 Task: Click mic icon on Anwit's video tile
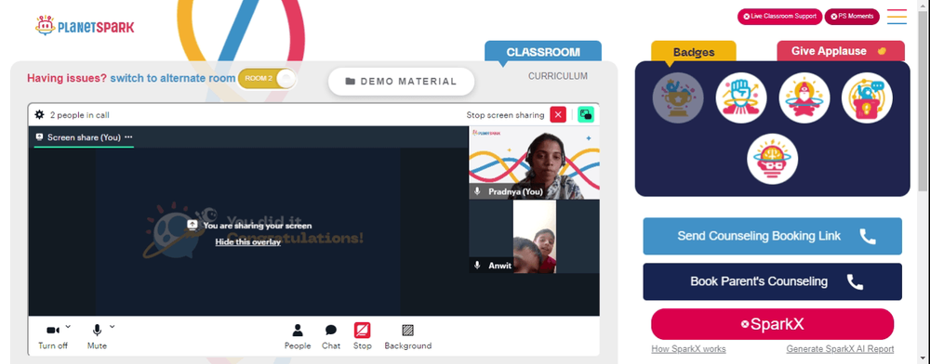pos(477,266)
